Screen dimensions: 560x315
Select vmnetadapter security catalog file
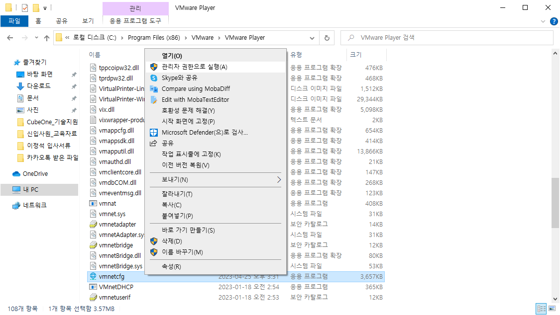click(117, 225)
